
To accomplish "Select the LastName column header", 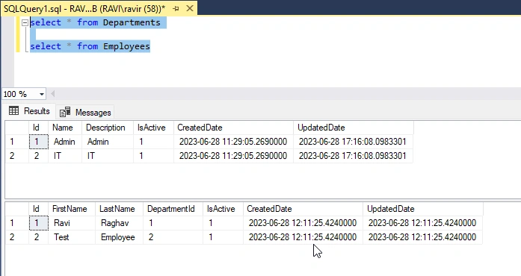I will pyautogui.click(x=120, y=209).
